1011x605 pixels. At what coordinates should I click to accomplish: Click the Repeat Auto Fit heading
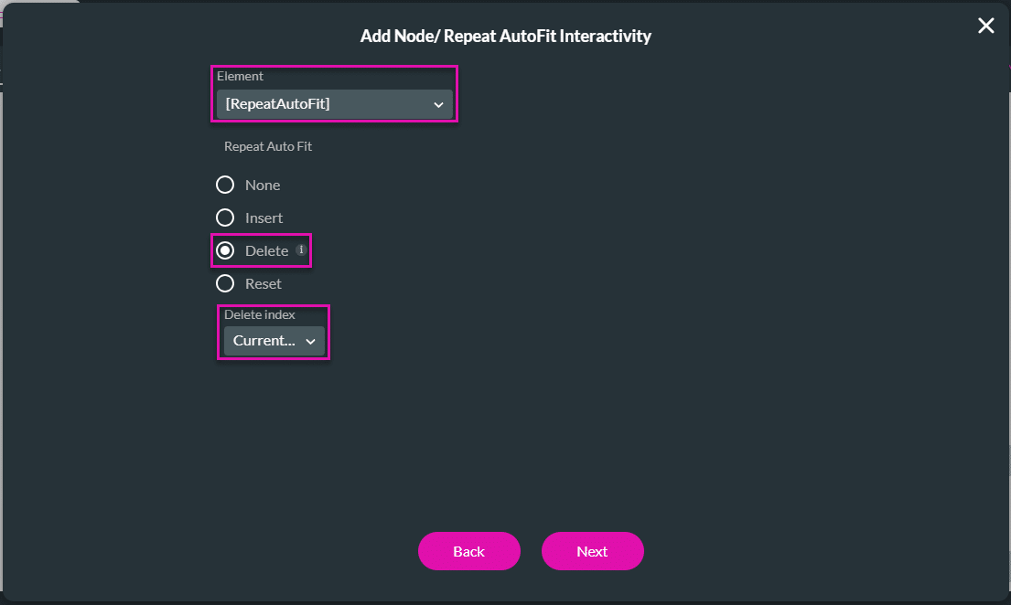click(x=267, y=146)
